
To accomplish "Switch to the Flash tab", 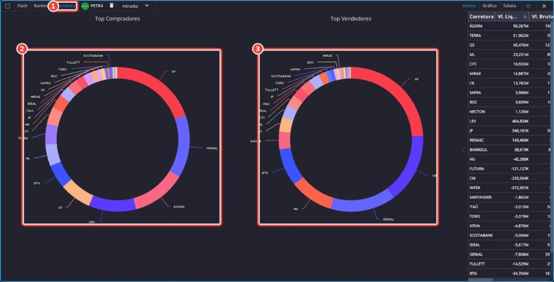I will [23, 6].
